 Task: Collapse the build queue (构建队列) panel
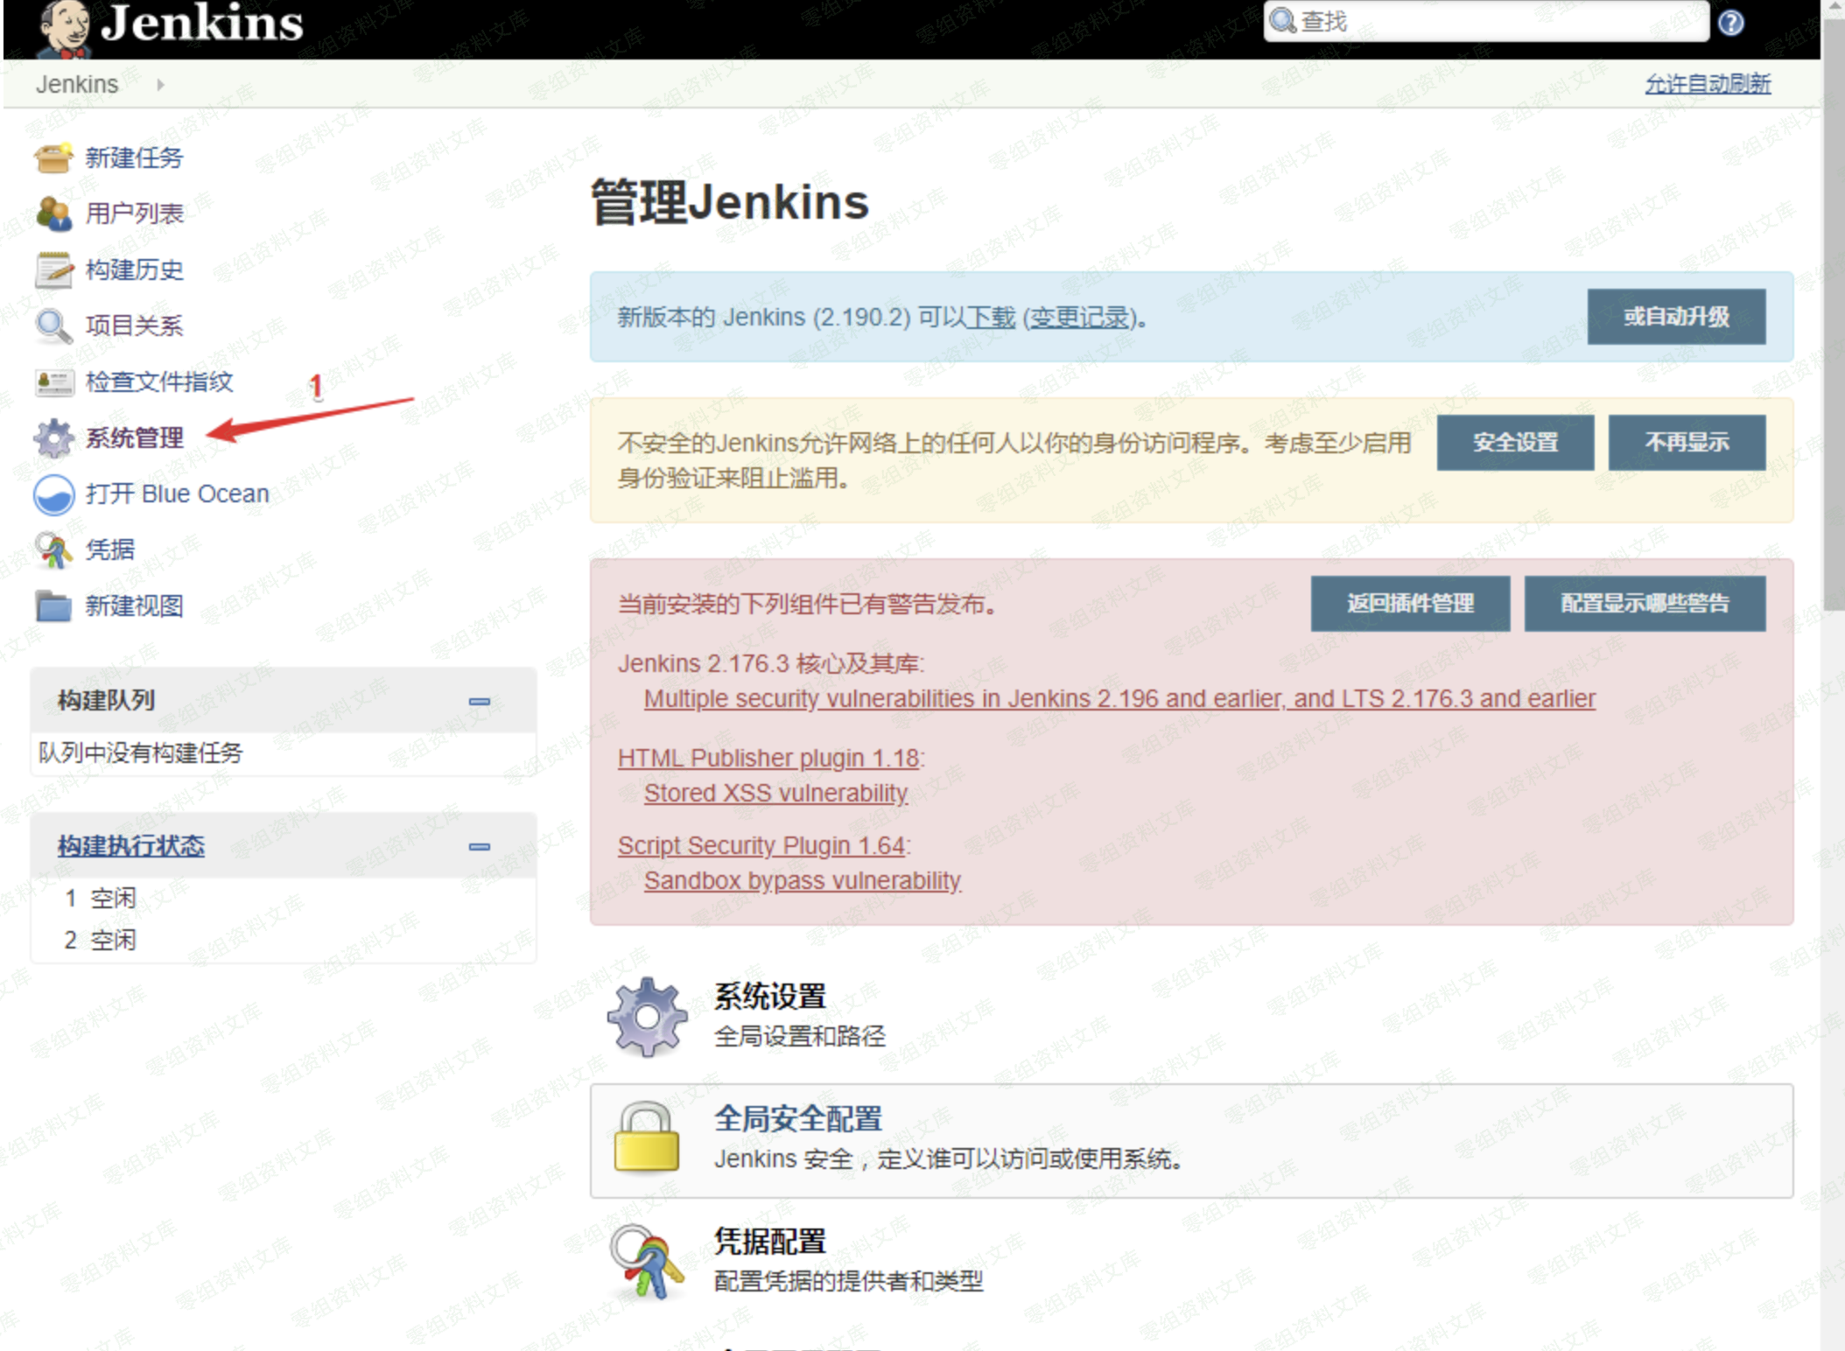[479, 701]
